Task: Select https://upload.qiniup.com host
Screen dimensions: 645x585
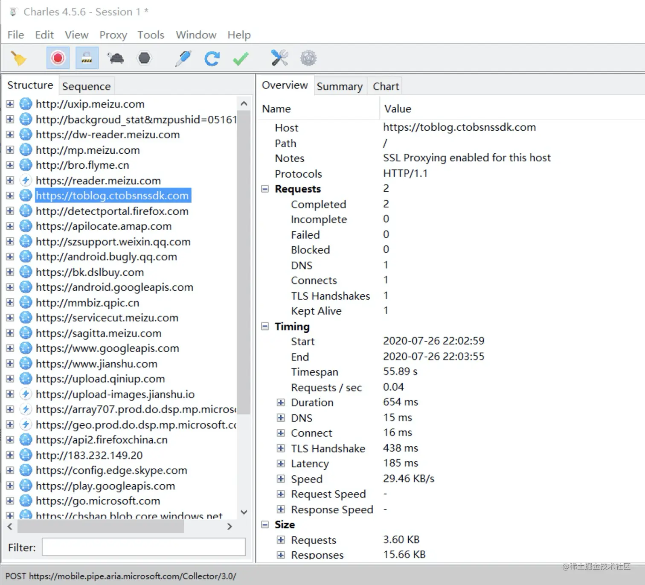Action: (x=100, y=379)
